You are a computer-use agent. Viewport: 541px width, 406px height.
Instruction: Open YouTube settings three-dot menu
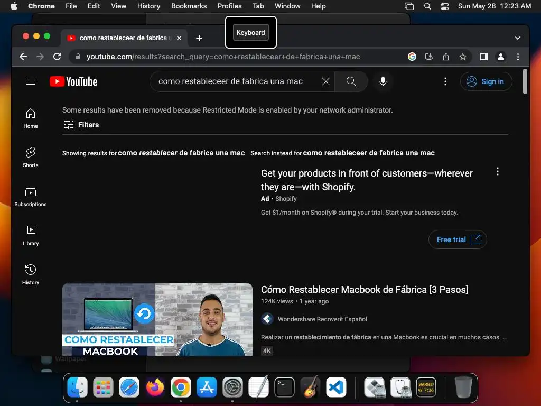pos(445,81)
